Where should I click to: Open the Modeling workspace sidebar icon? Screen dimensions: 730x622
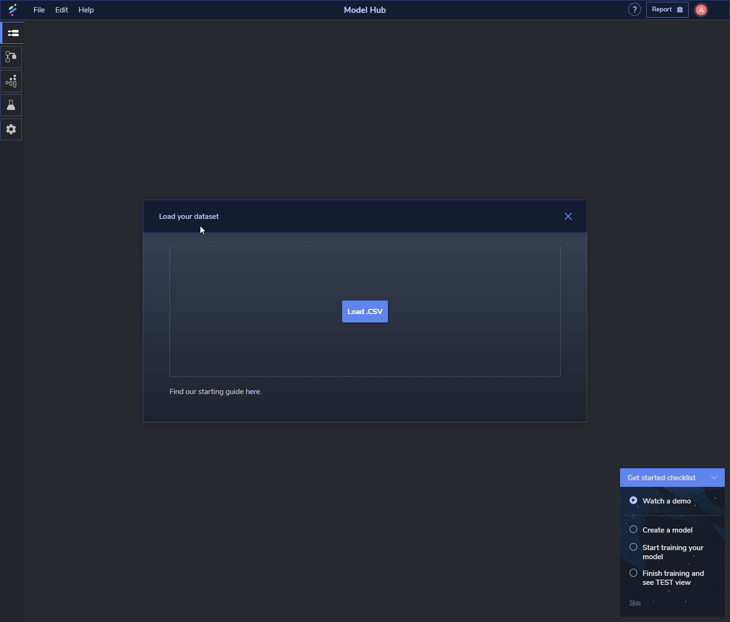point(11,57)
